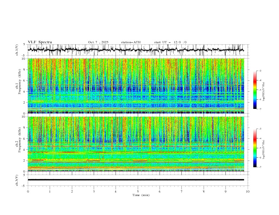Image resolution: width=279 pixels, height=215 pixels.
Task: Click the 8 minute tick label
Action: click(204, 191)
